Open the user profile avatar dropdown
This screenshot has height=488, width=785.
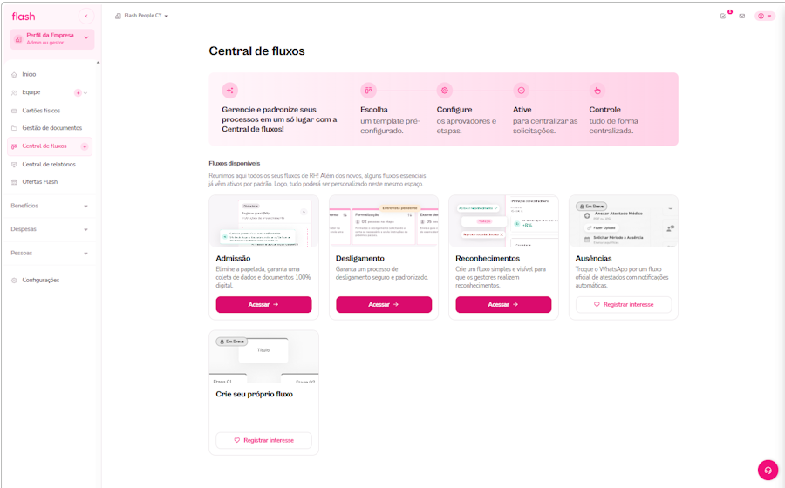pos(764,16)
